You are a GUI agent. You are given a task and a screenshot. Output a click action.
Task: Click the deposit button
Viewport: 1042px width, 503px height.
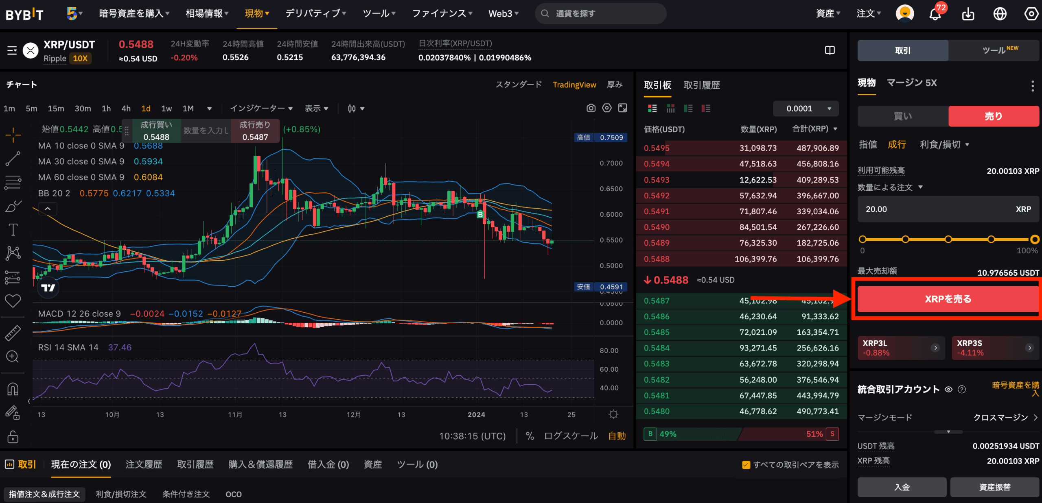click(x=902, y=487)
